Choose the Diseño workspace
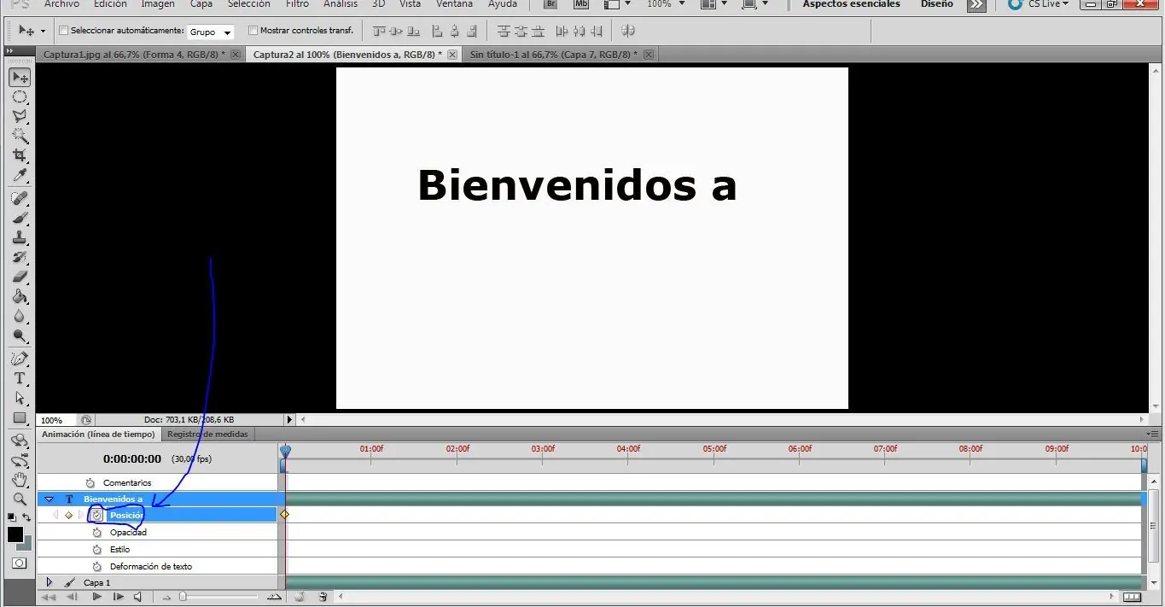Image resolution: width=1165 pixels, height=607 pixels. click(937, 4)
